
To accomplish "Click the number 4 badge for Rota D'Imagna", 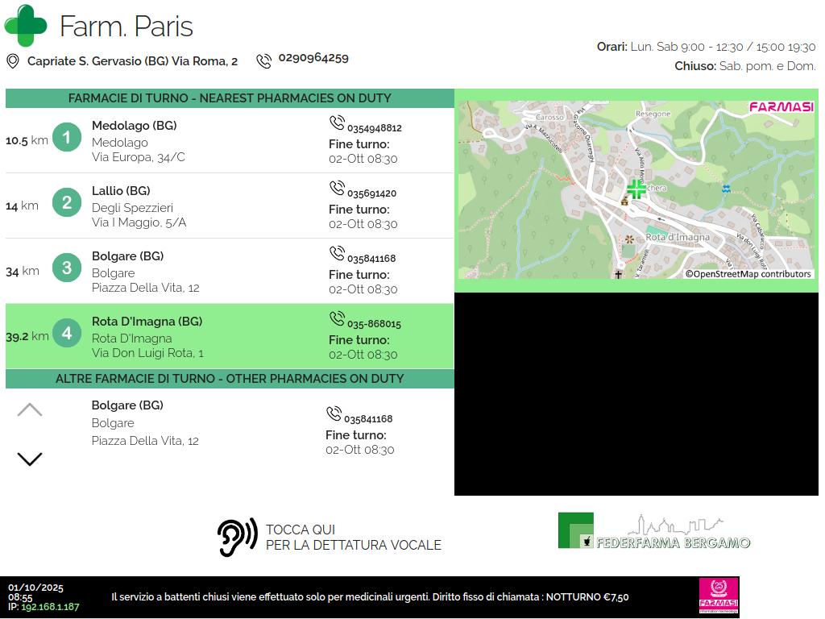I will tap(67, 333).
